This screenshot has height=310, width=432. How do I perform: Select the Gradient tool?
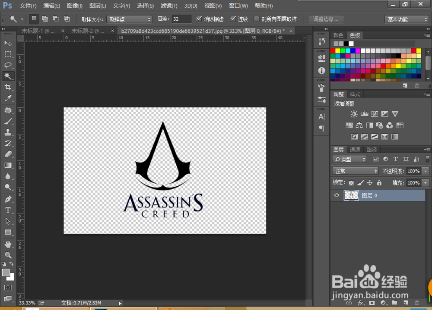[x=8, y=165]
